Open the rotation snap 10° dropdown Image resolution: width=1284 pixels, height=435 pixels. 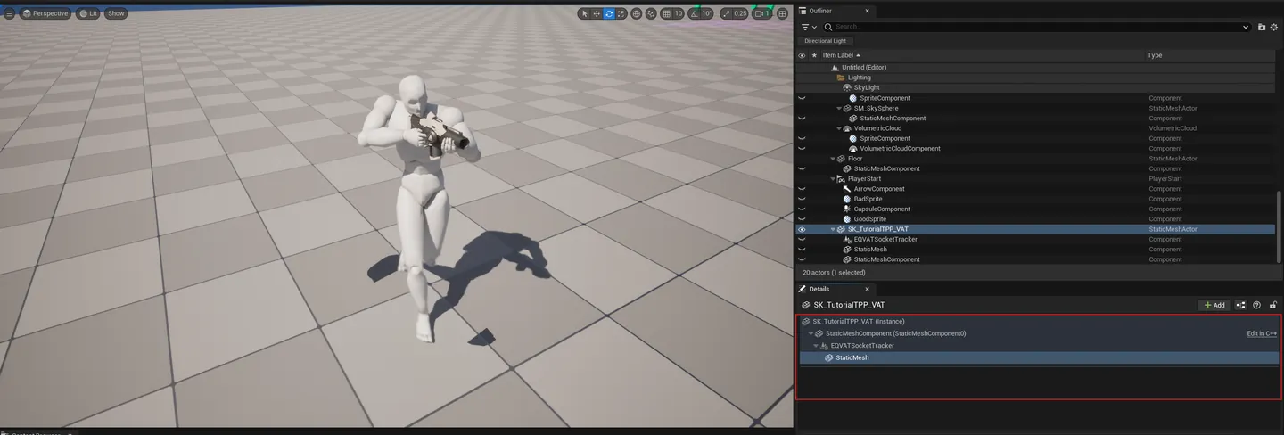(x=707, y=13)
